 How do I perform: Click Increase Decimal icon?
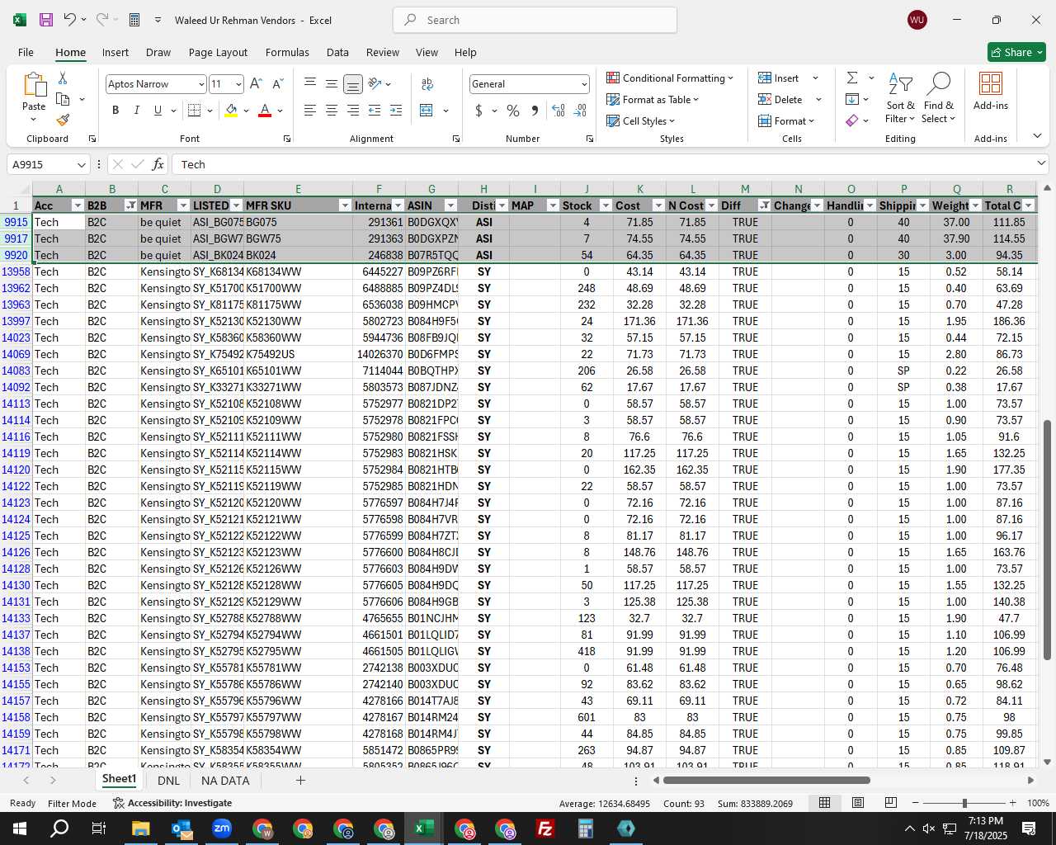tap(559, 110)
